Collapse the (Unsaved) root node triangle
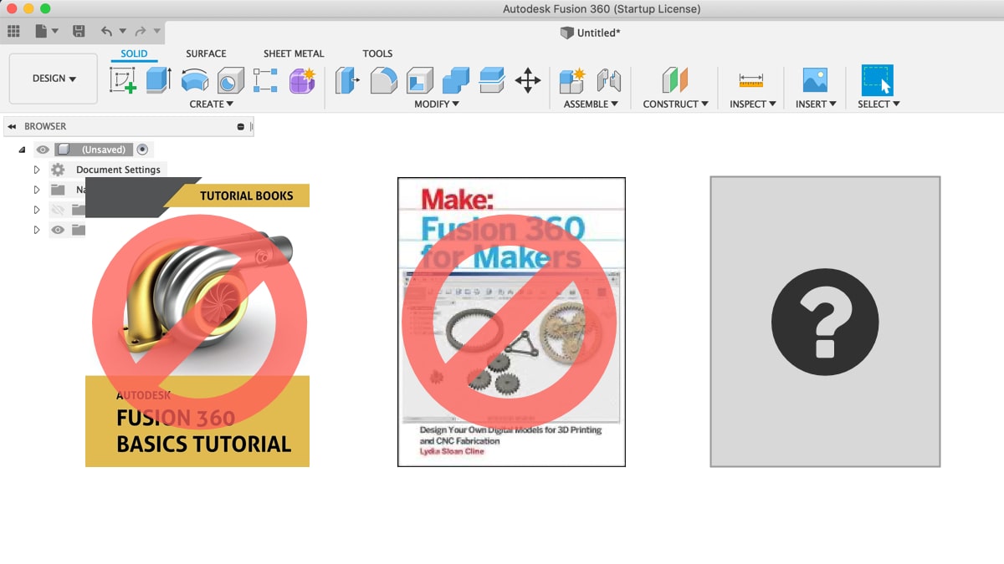This screenshot has width=1004, height=564. coord(22,150)
